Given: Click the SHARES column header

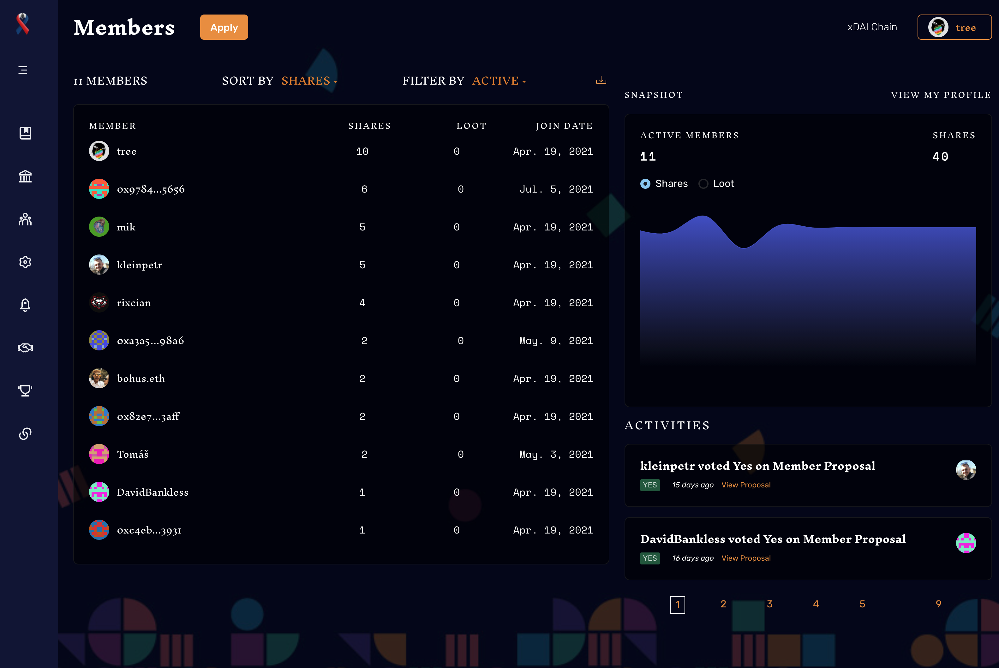Looking at the screenshot, I should click(369, 126).
